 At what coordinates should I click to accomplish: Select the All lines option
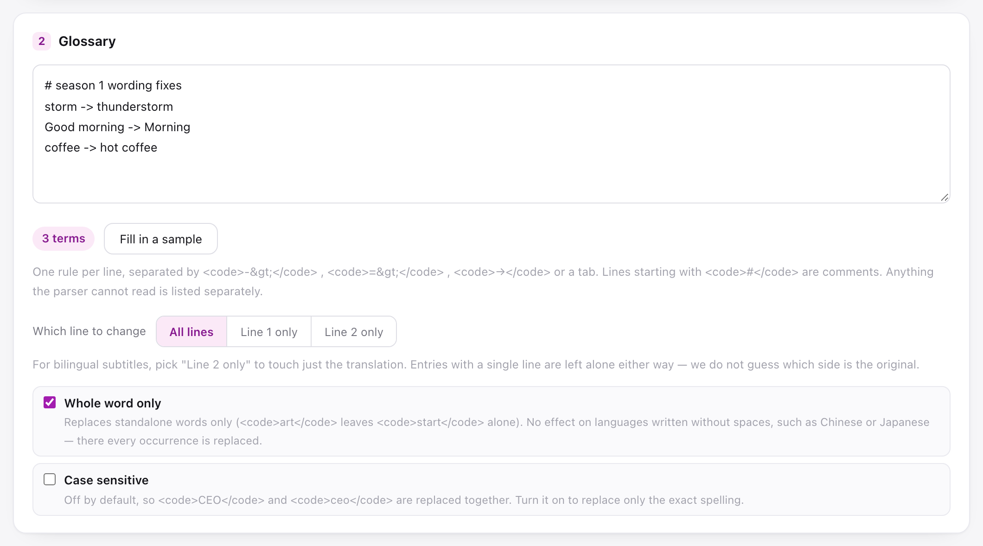[191, 331]
